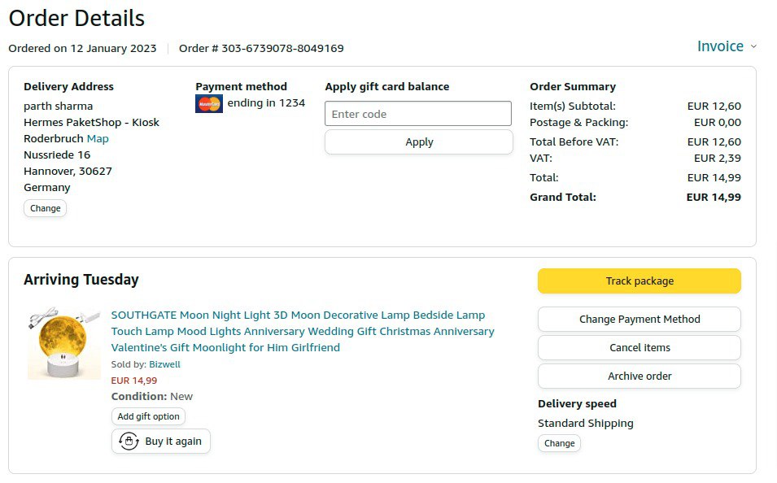Click the order number text
The height and width of the screenshot is (483, 777).
pos(261,48)
